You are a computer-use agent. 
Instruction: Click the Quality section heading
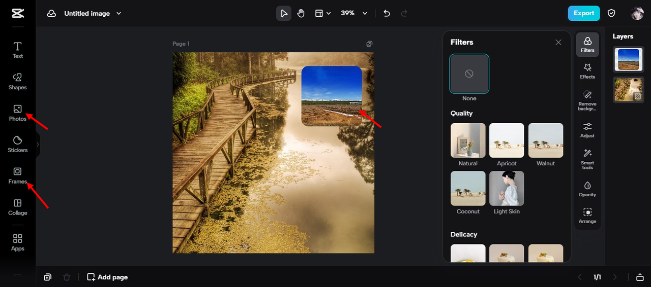[x=461, y=113]
